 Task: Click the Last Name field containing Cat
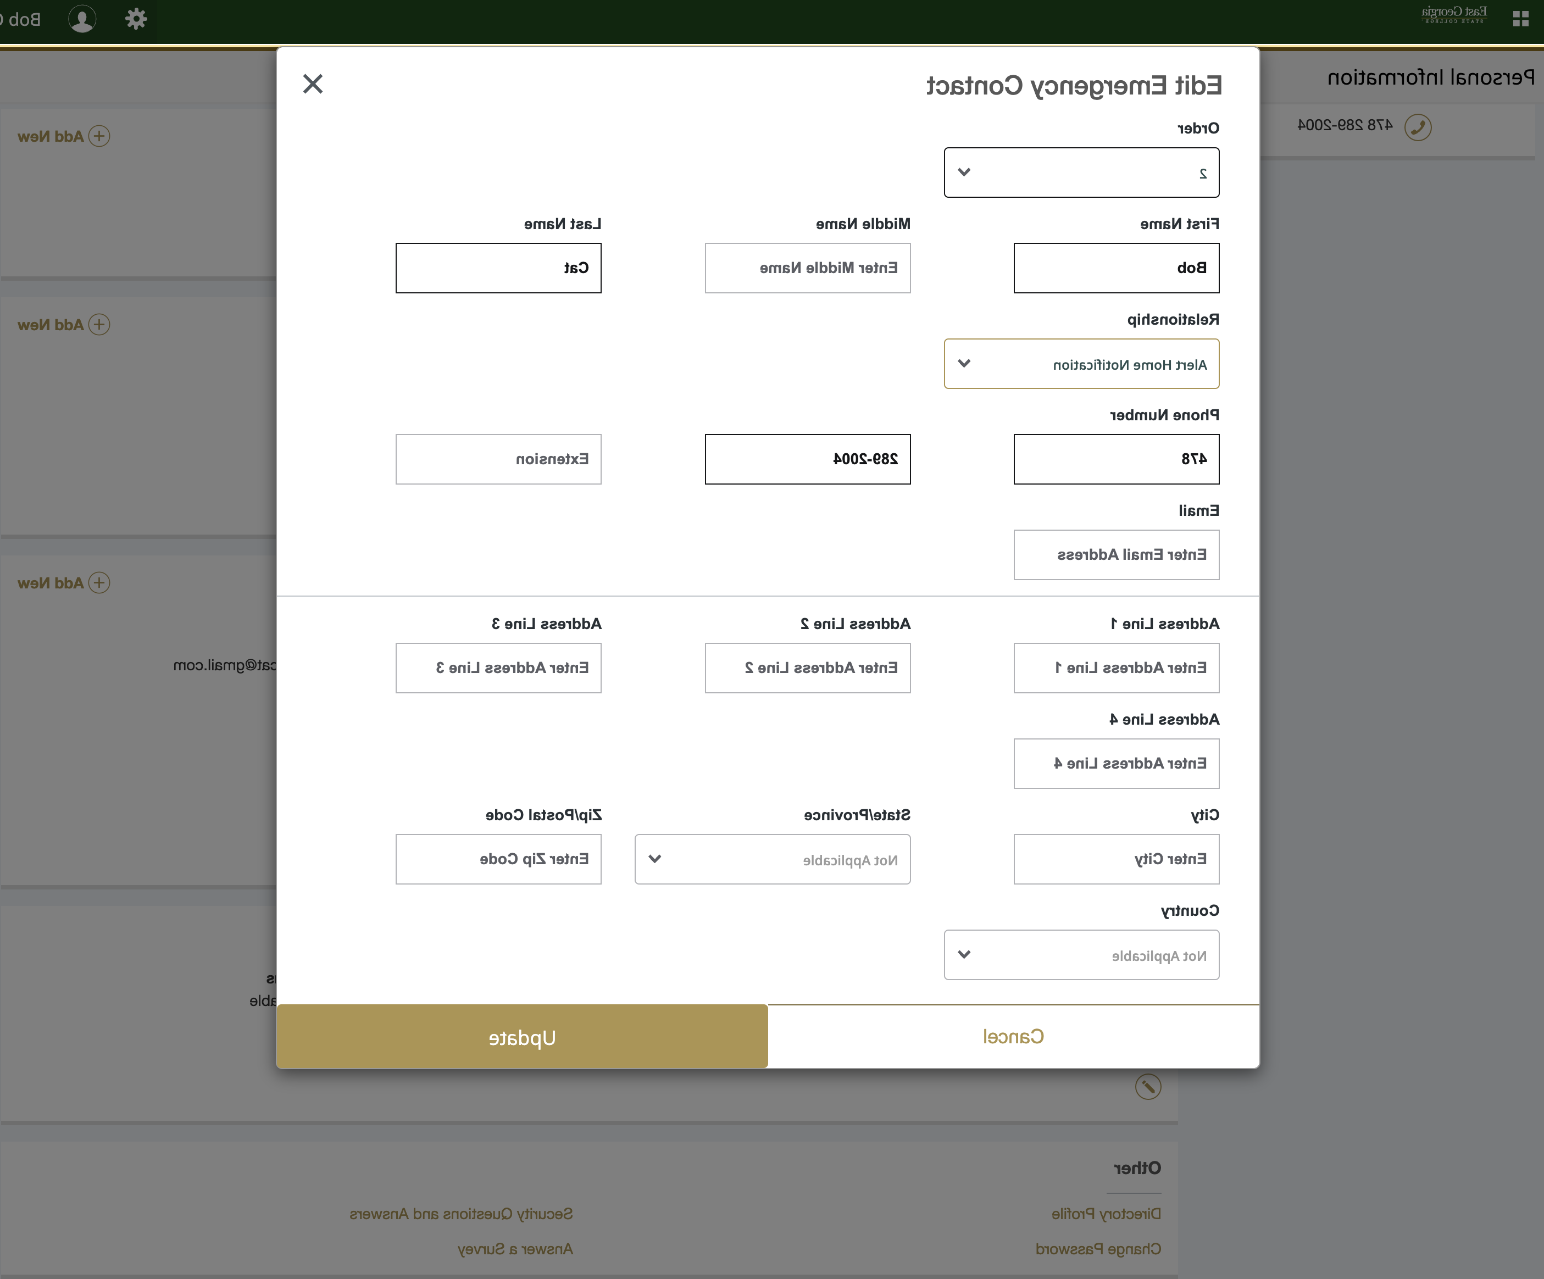tap(498, 268)
